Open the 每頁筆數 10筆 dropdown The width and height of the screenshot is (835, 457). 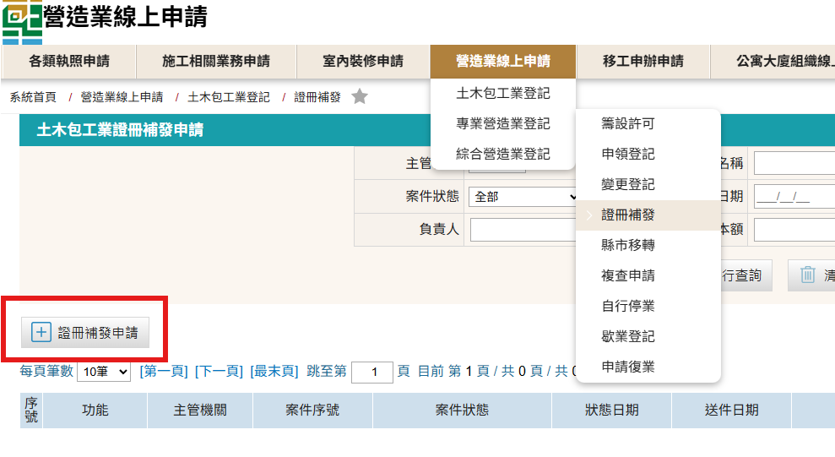tap(103, 372)
